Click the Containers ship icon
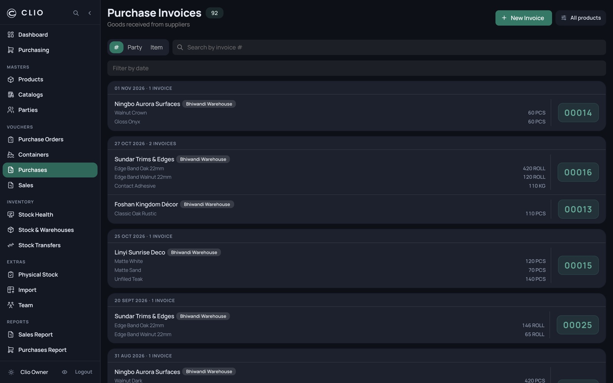The image size is (613, 383). tap(11, 155)
